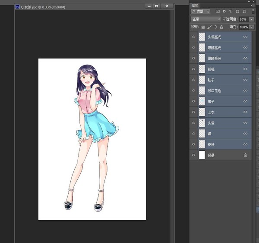Click link icon on 眼睛颜色 layer

(245, 58)
